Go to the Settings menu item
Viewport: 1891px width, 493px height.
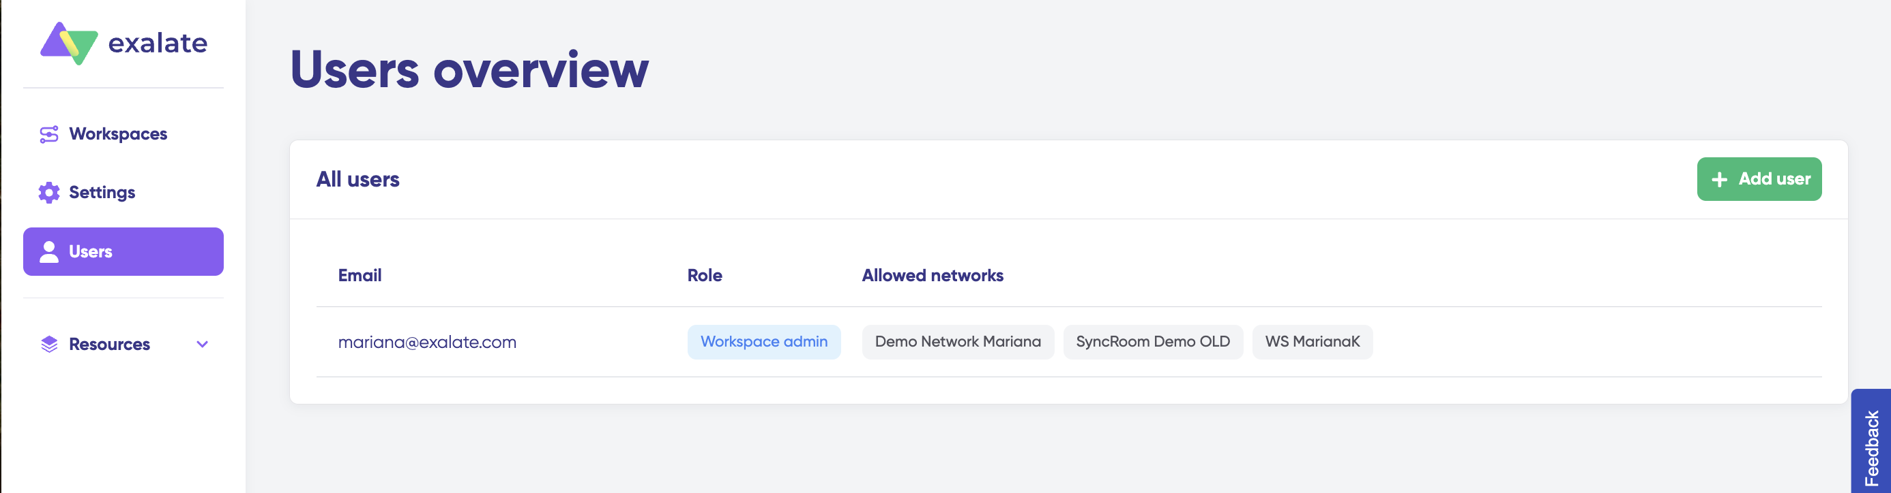coord(102,193)
